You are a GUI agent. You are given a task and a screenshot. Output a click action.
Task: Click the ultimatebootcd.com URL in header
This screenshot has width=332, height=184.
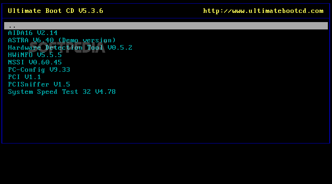(x=263, y=11)
